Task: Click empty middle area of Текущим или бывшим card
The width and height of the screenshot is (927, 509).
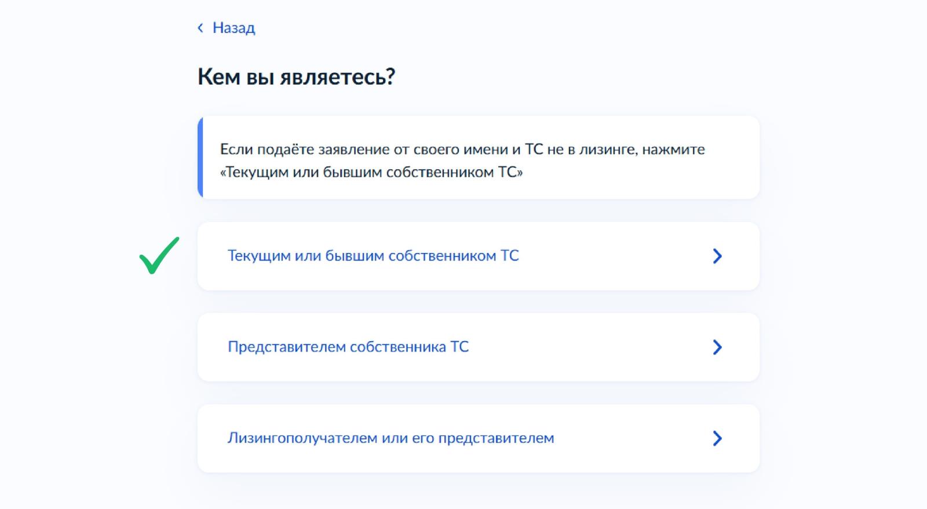Action: (x=614, y=256)
